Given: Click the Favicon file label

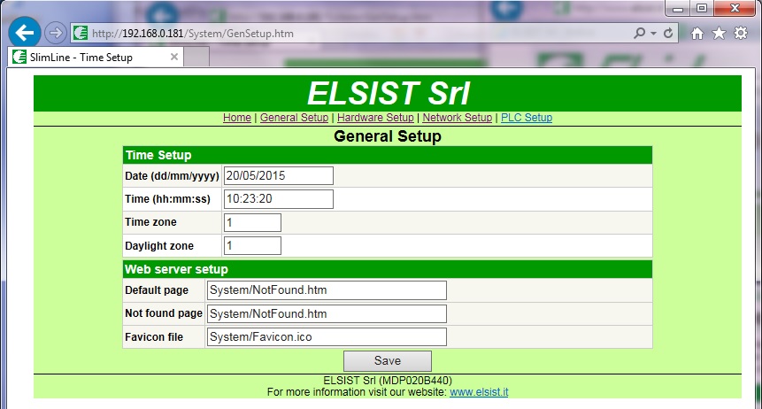Looking at the screenshot, I should point(154,337).
